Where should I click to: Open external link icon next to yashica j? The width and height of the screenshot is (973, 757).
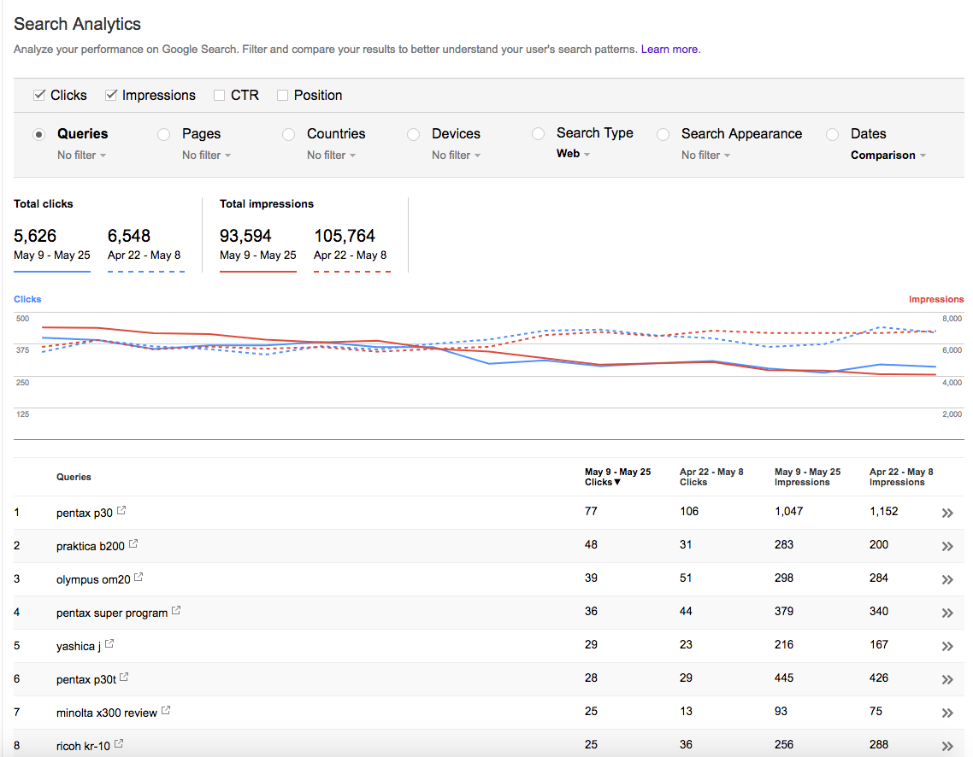(x=109, y=644)
